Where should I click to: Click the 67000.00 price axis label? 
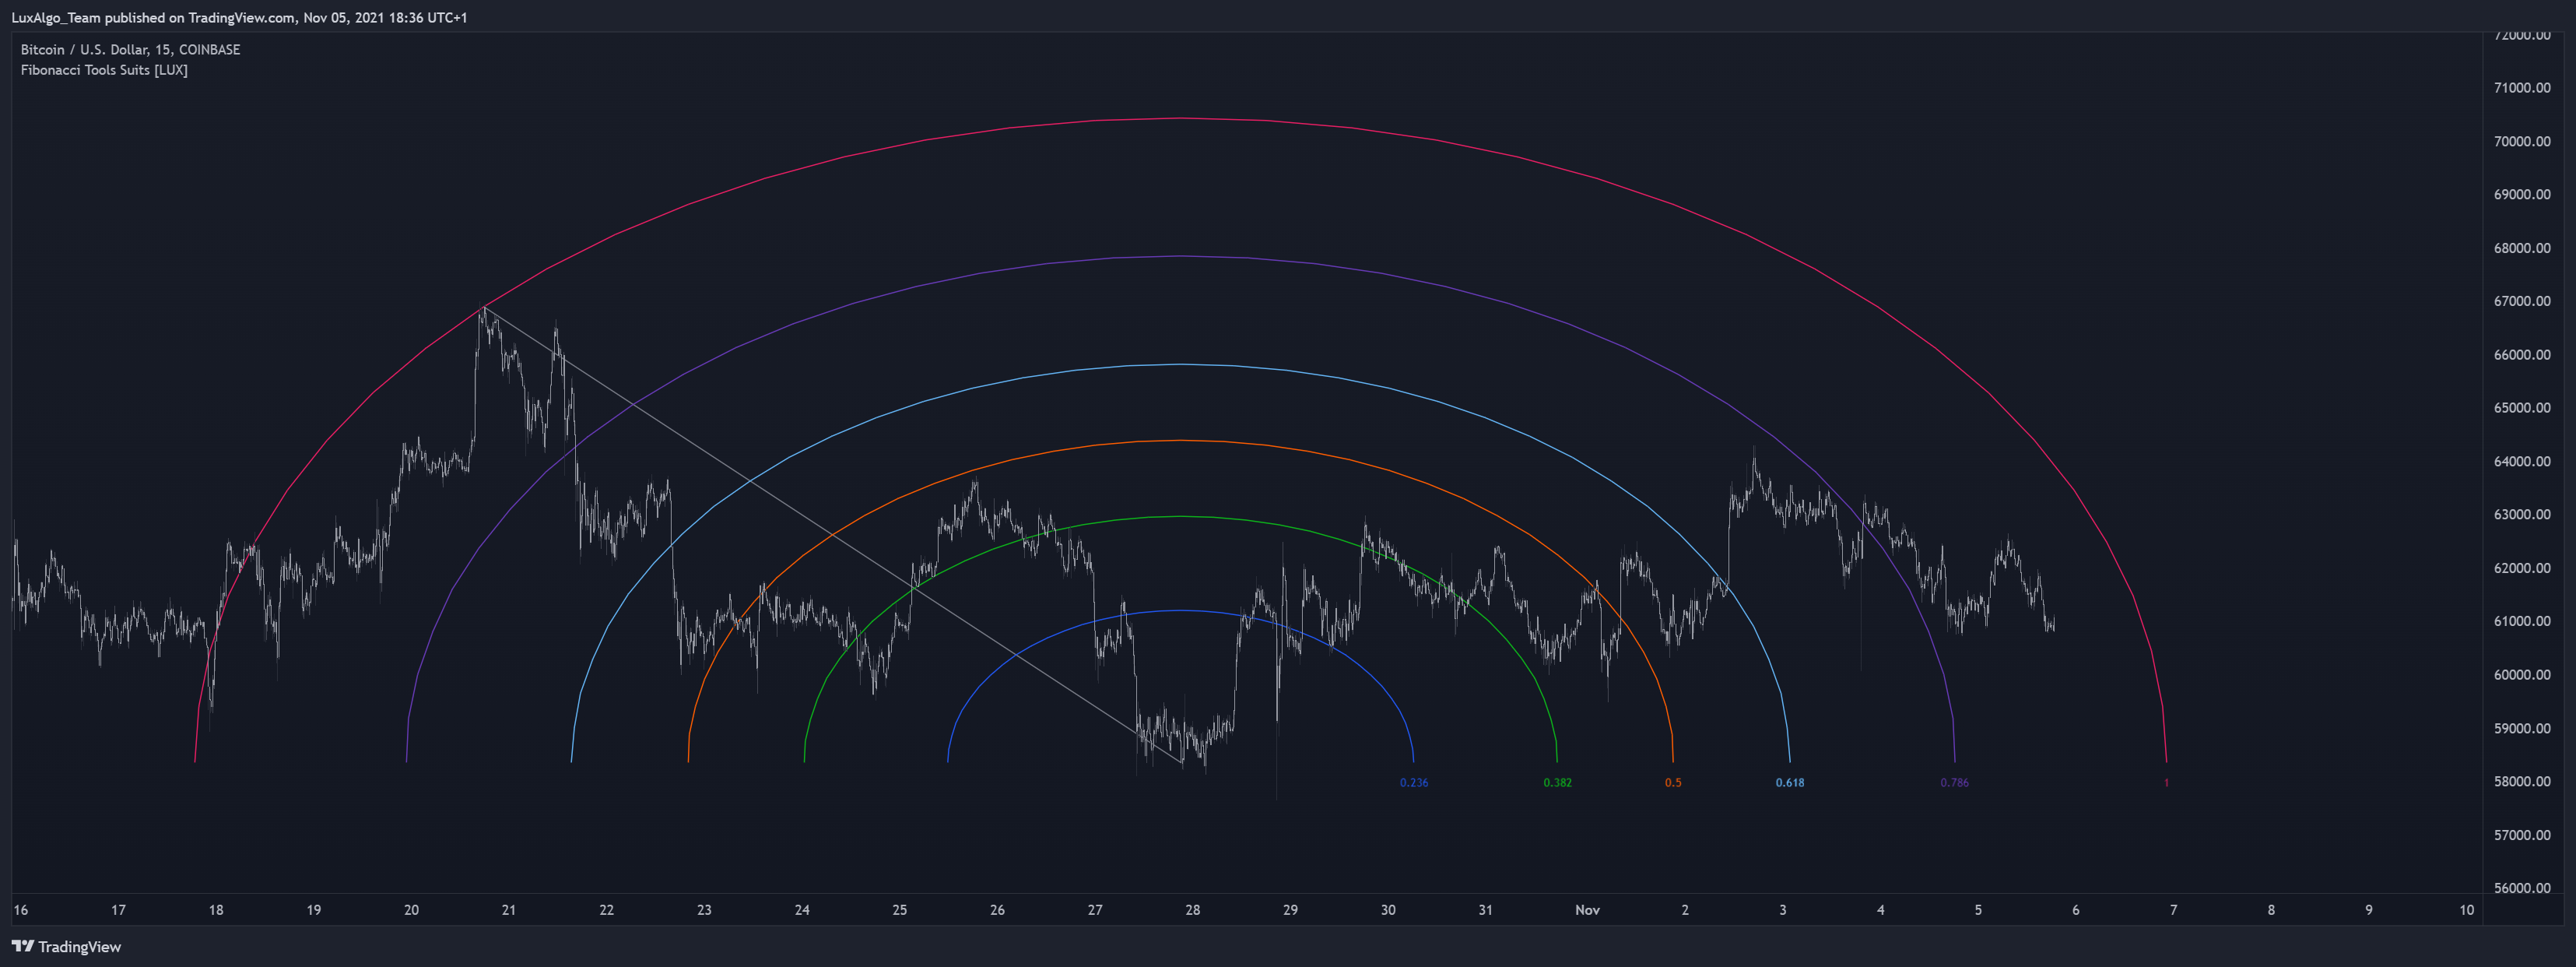pyautogui.click(x=2522, y=301)
